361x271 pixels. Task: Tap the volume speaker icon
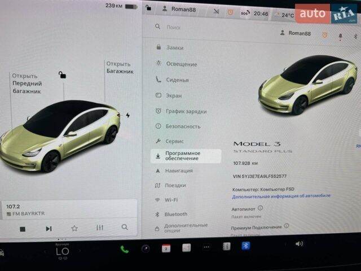pos(299,244)
